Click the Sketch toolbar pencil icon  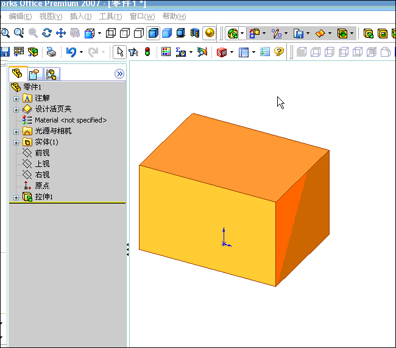point(277,33)
